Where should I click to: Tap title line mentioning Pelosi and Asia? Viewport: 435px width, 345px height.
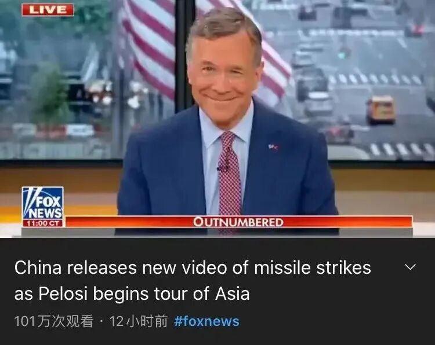(132, 294)
